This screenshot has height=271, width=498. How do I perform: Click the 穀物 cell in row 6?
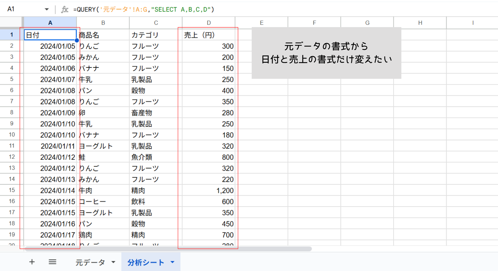click(156, 90)
